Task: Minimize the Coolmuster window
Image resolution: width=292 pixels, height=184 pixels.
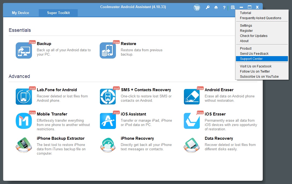Action: tap(241, 8)
